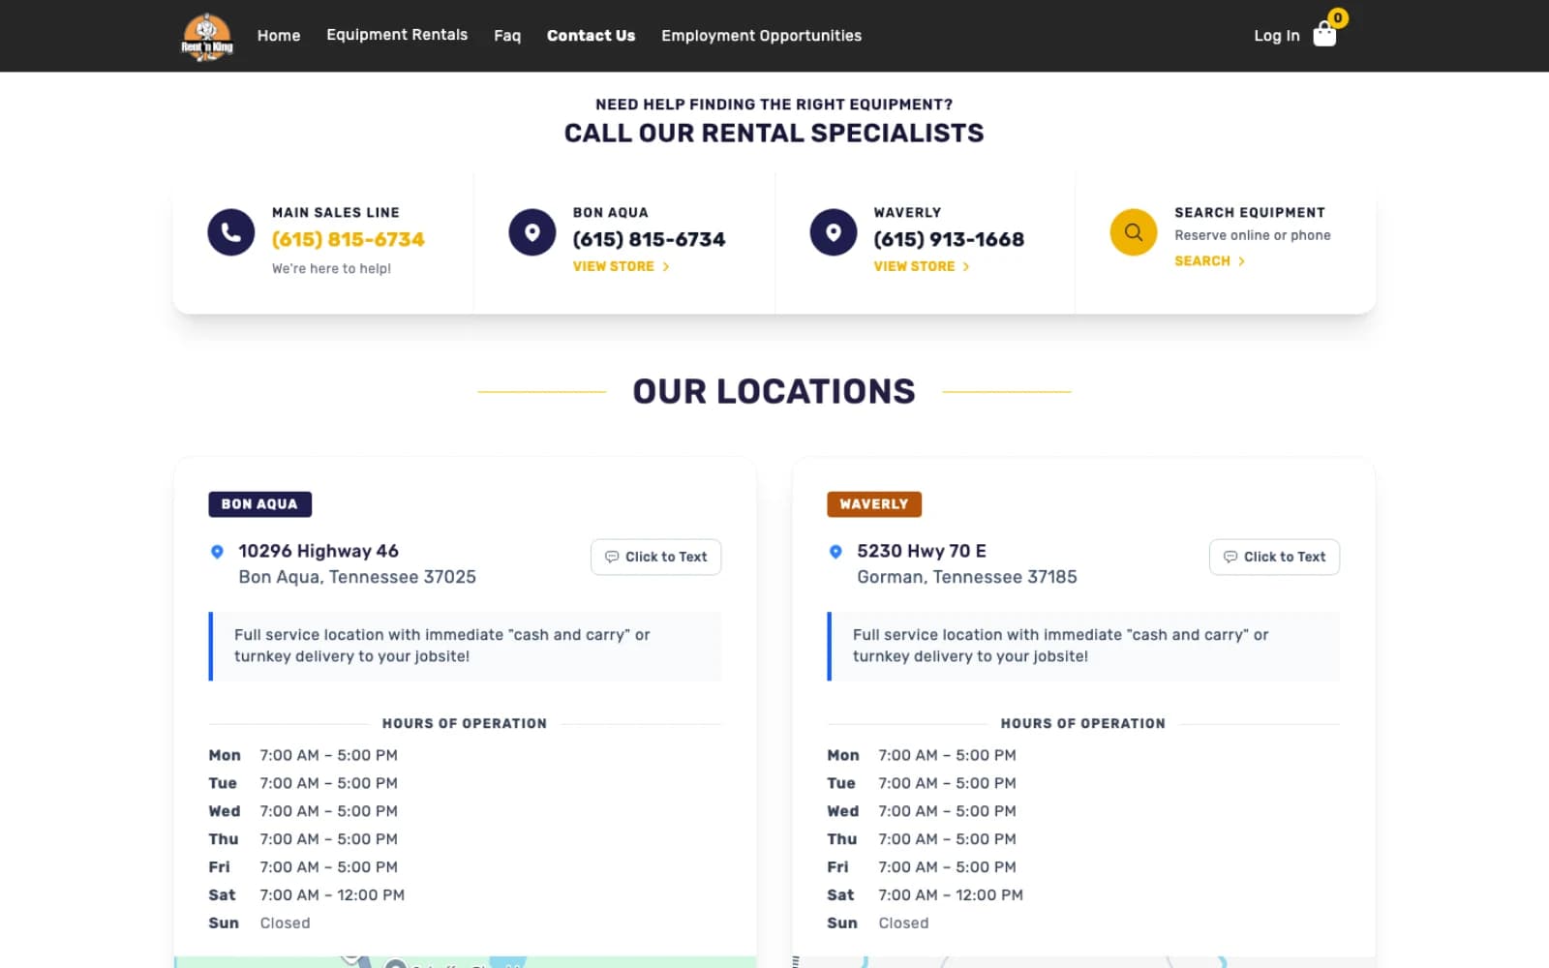Select the WAVERLY badge label

pos(874,504)
